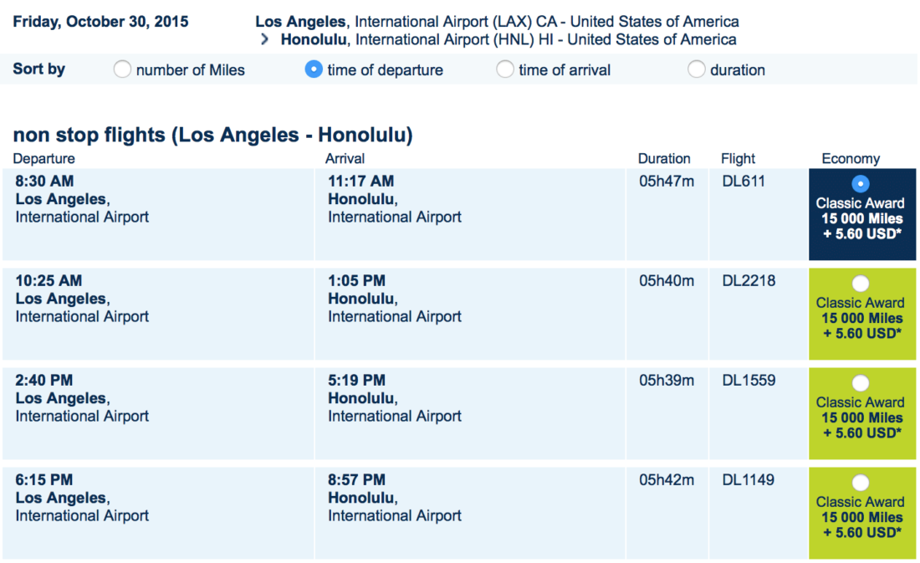This screenshot has height=563, width=920.
Task: Click the Friday, October 30, 2015 date
Action: [100, 21]
